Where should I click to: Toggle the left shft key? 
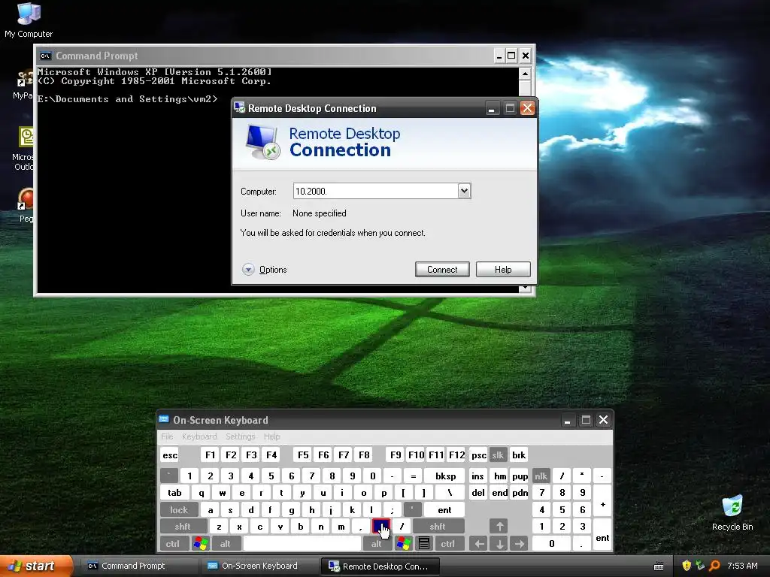(183, 527)
